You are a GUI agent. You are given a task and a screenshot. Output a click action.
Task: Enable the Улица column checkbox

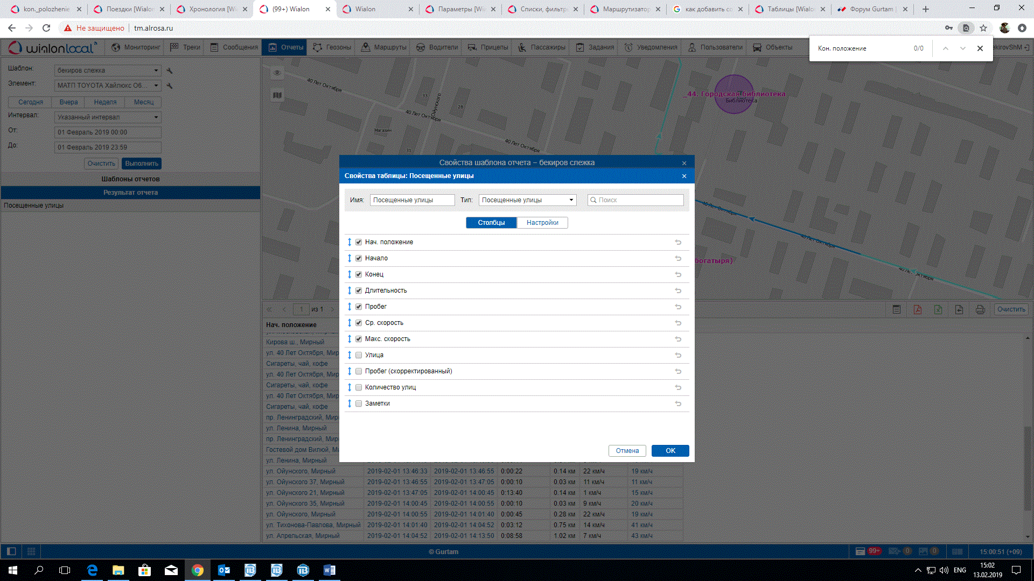click(x=359, y=355)
